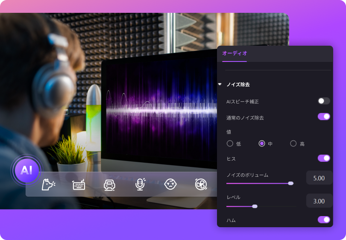Select the 低 radio button
Screen dimensions: 346x240
tap(230, 143)
